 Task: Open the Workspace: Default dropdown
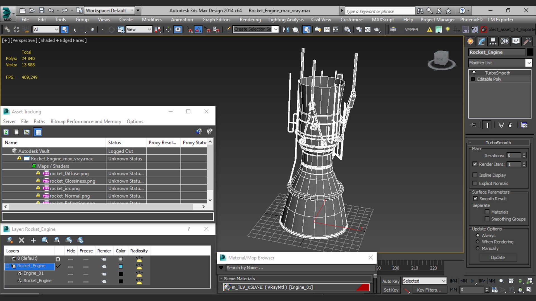(109, 11)
